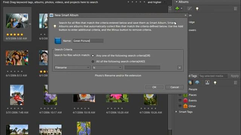Click the date text 5/31/2006 7:48 AM
Viewport: 241px width, 135px height.
[17, 112]
